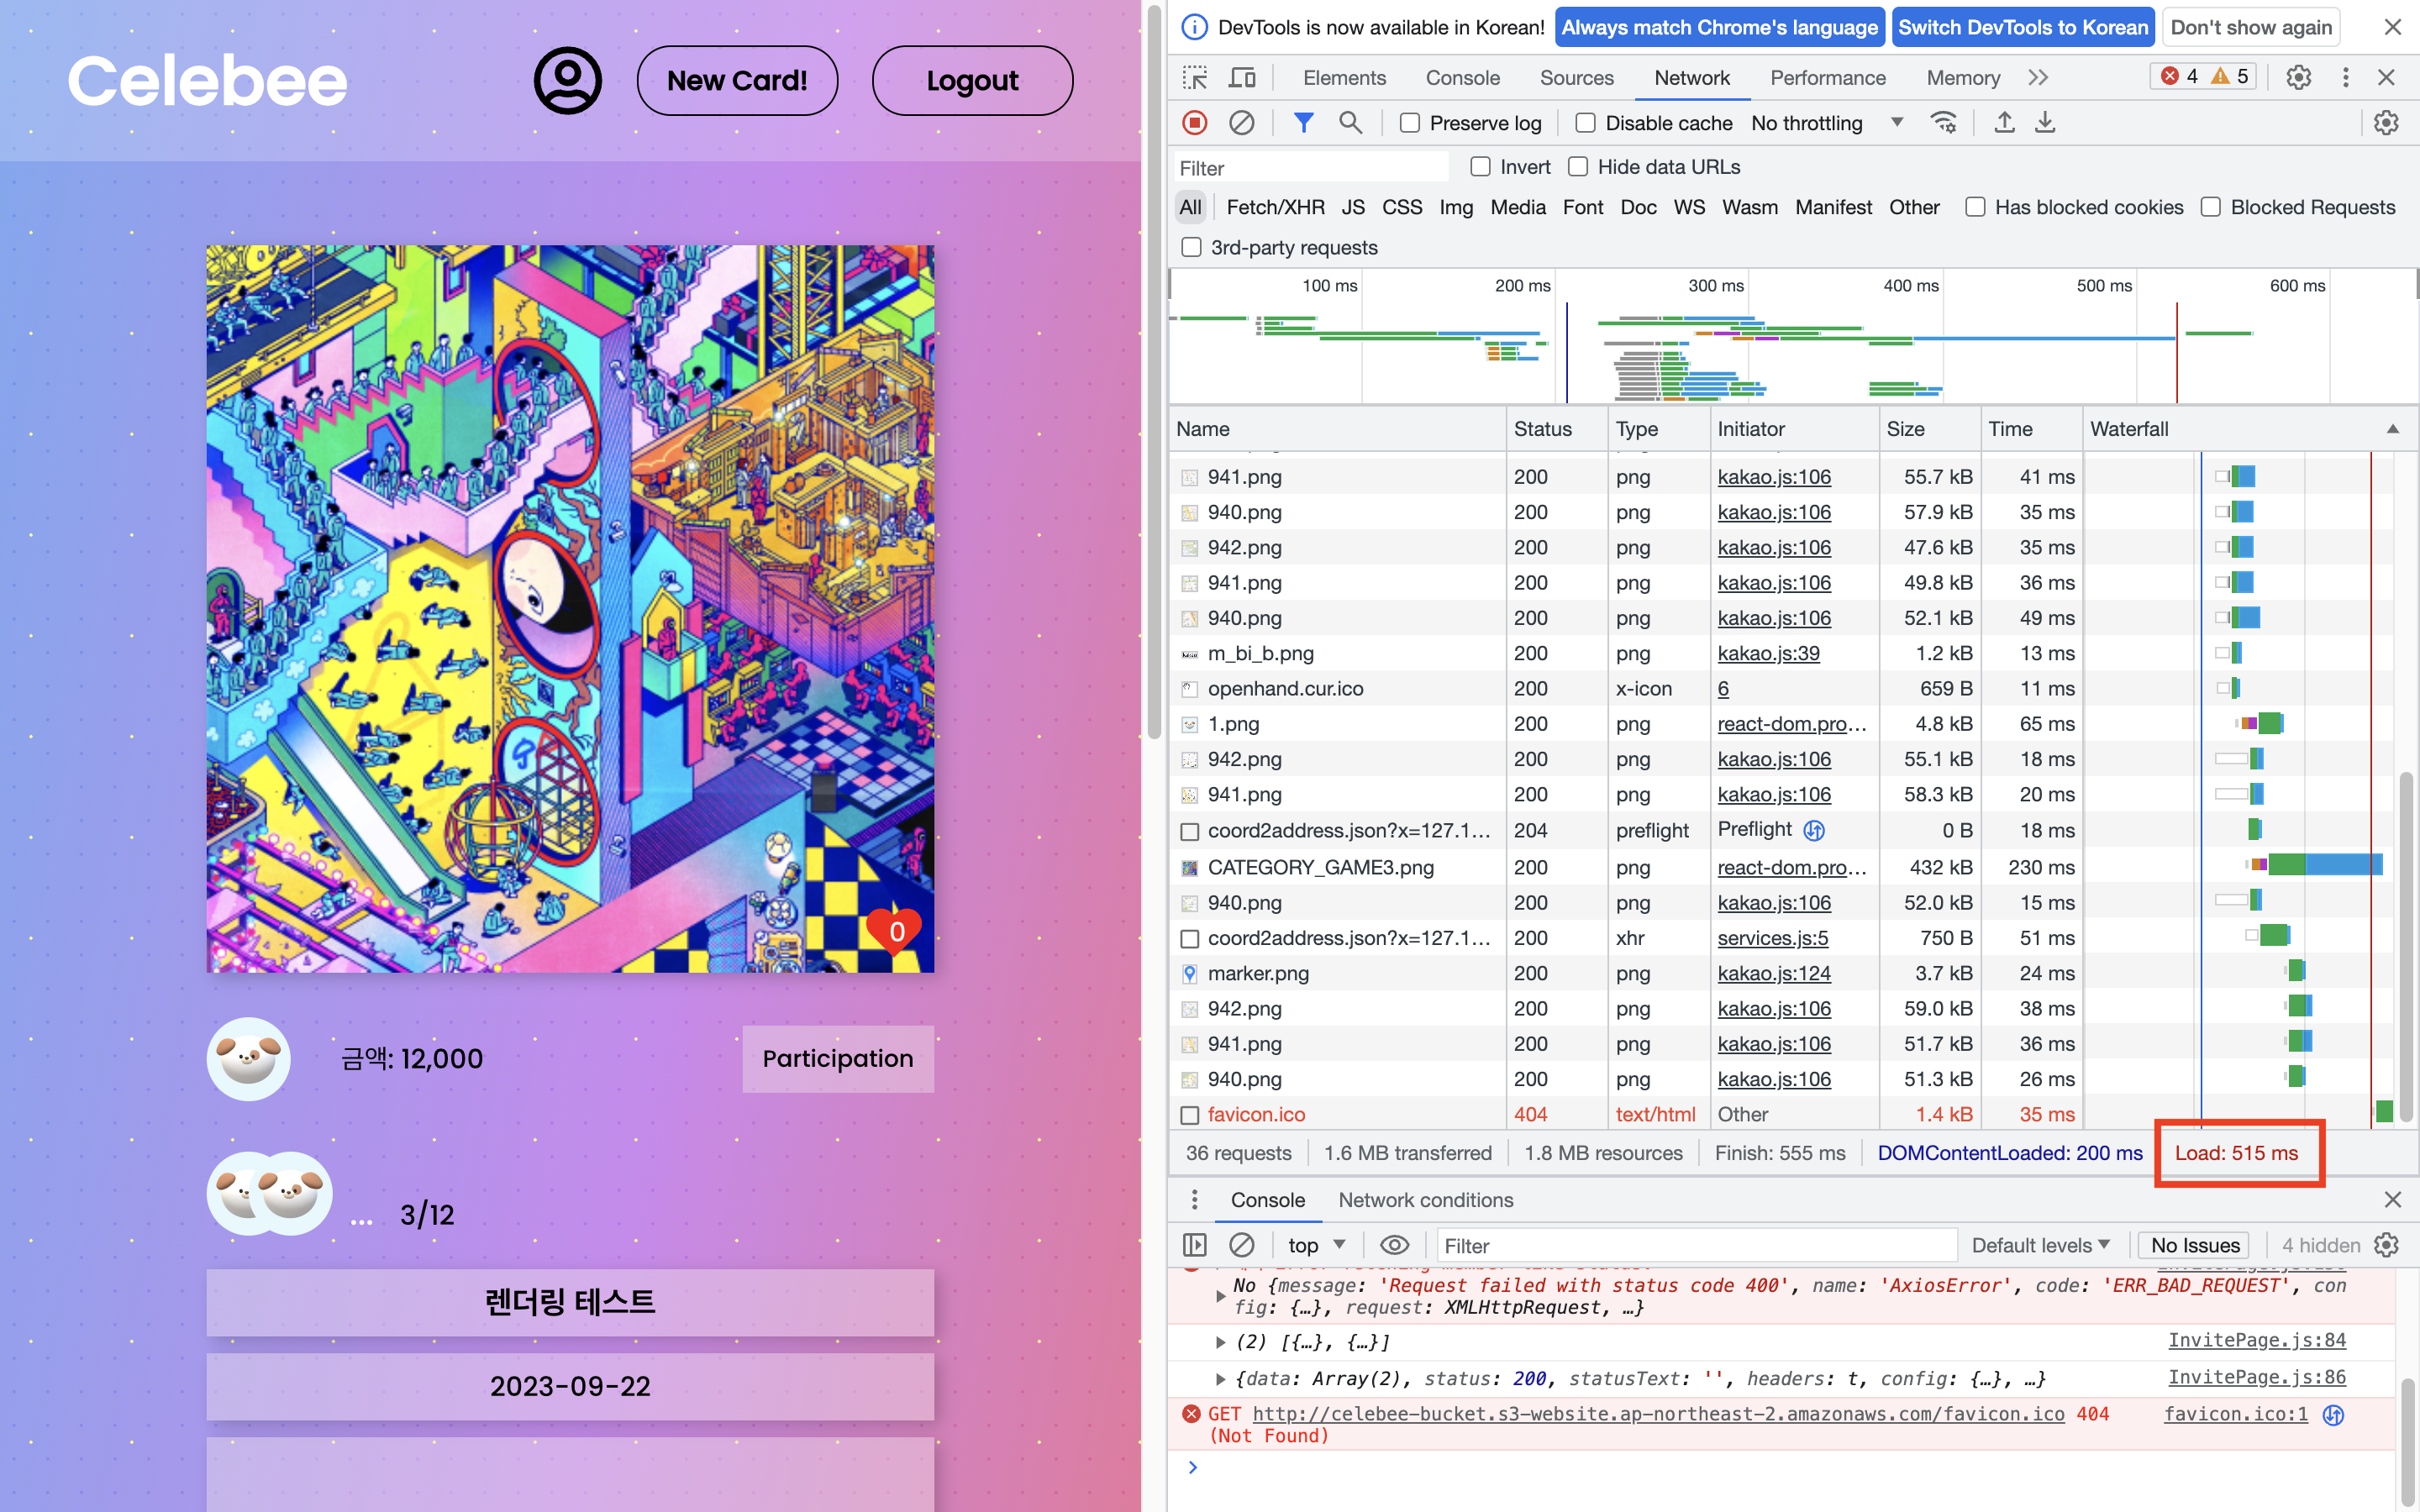Clear the network log

coord(1241,123)
